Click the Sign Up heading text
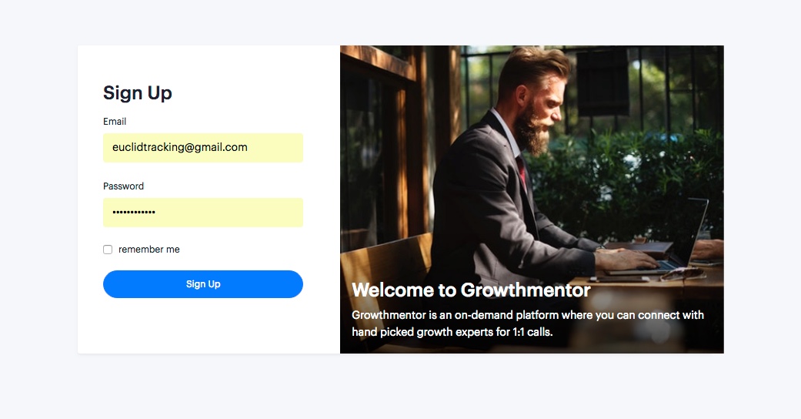Screen dimensions: 801x419 tap(138, 93)
